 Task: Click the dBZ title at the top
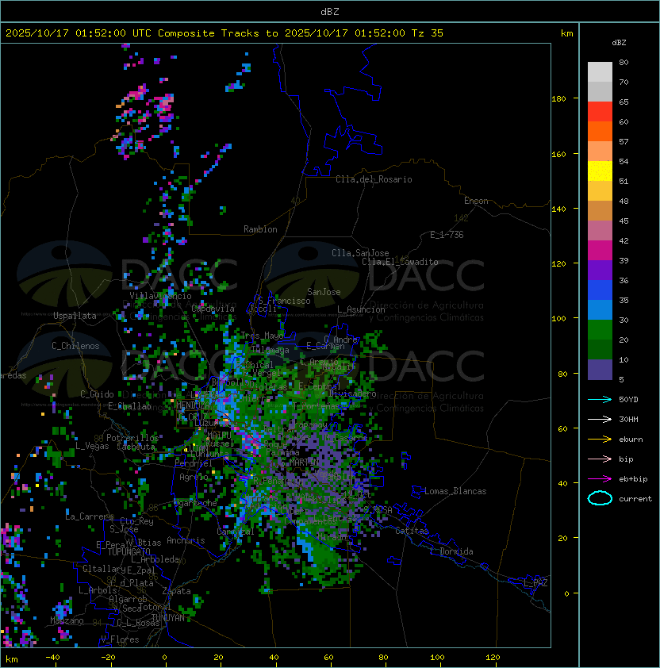[x=330, y=12]
